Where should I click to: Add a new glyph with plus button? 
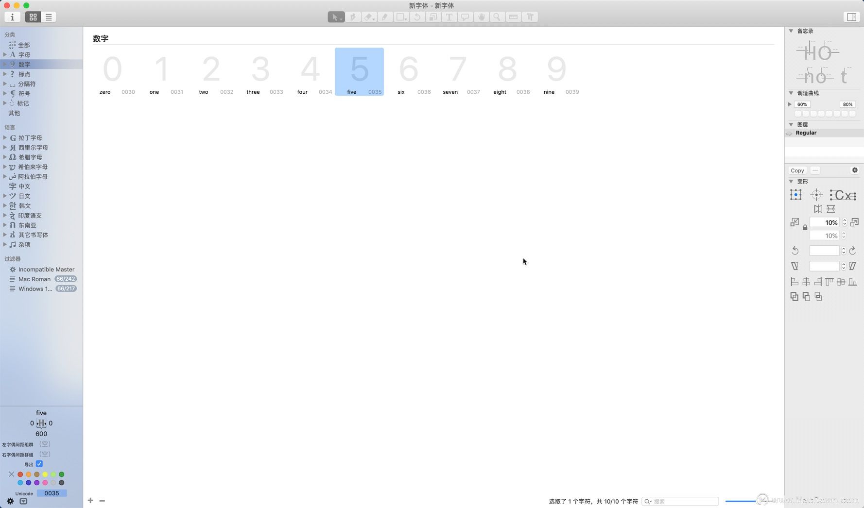90,500
